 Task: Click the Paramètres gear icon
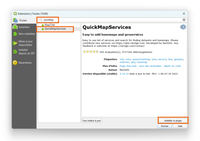(x=15, y=62)
